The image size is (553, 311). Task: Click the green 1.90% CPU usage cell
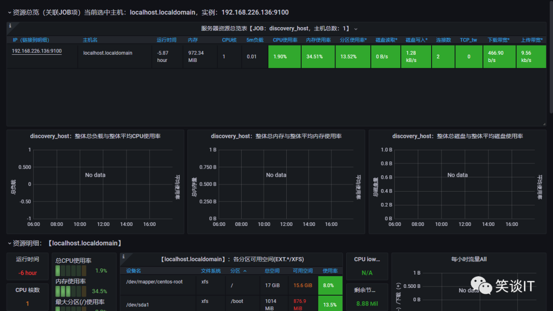click(x=285, y=56)
